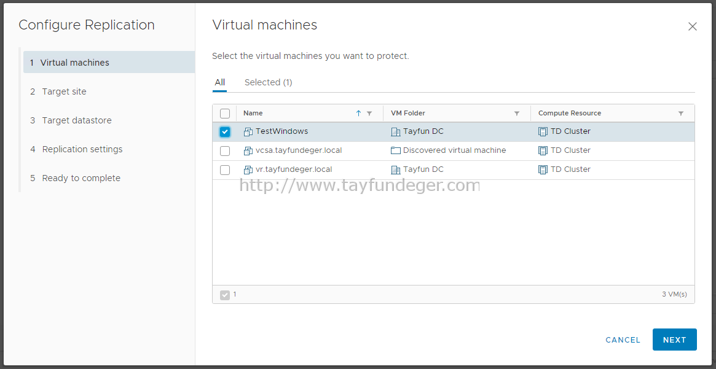Click the VM icon beside vr.tayfundeger.local
Image resolution: width=716 pixels, height=369 pixels.
pyautogui.click(x=248, y=170)
